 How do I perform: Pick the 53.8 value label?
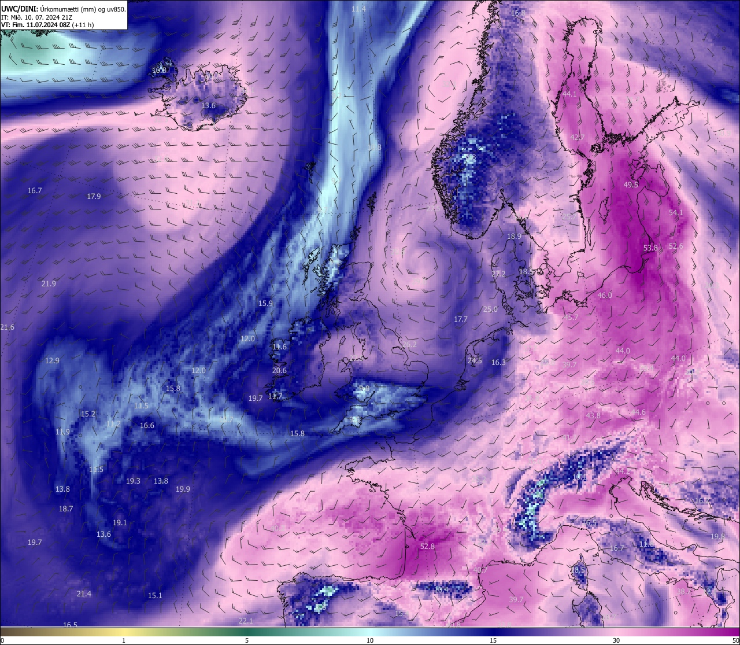pyautogui.click(x=650, y=248)
